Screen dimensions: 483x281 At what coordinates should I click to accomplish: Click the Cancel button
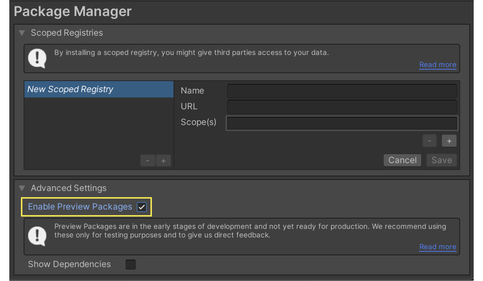(x=402, y=160)
